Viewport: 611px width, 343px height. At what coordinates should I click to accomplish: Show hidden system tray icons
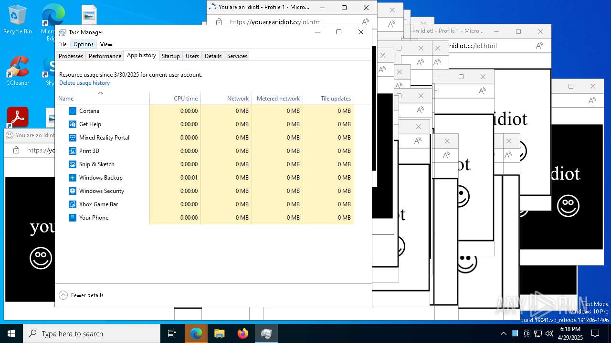point(504,333)
